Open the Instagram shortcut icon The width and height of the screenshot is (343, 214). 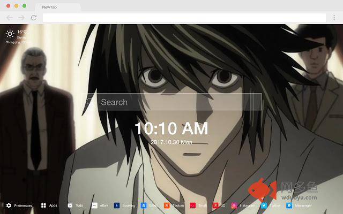pos(234,205)
